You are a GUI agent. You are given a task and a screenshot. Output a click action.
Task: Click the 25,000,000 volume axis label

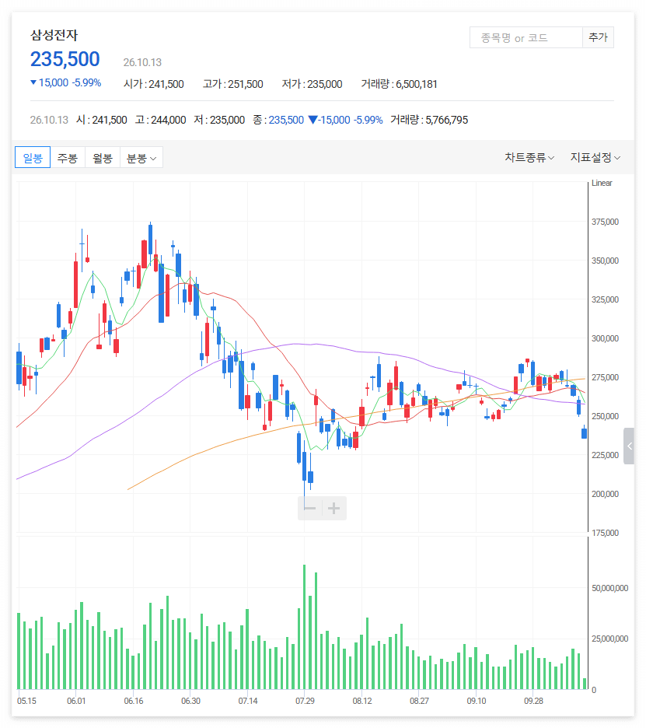click(609, 639)
